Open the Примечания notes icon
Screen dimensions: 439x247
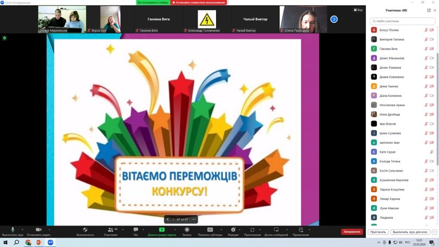tap(301, 230)
